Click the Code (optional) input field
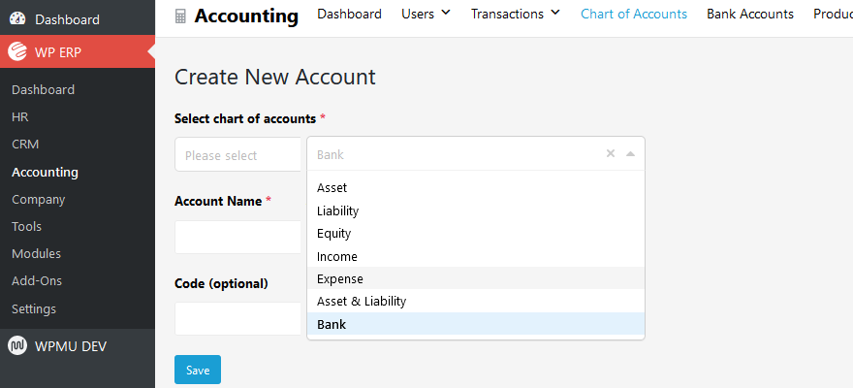 tap(238, 319)
